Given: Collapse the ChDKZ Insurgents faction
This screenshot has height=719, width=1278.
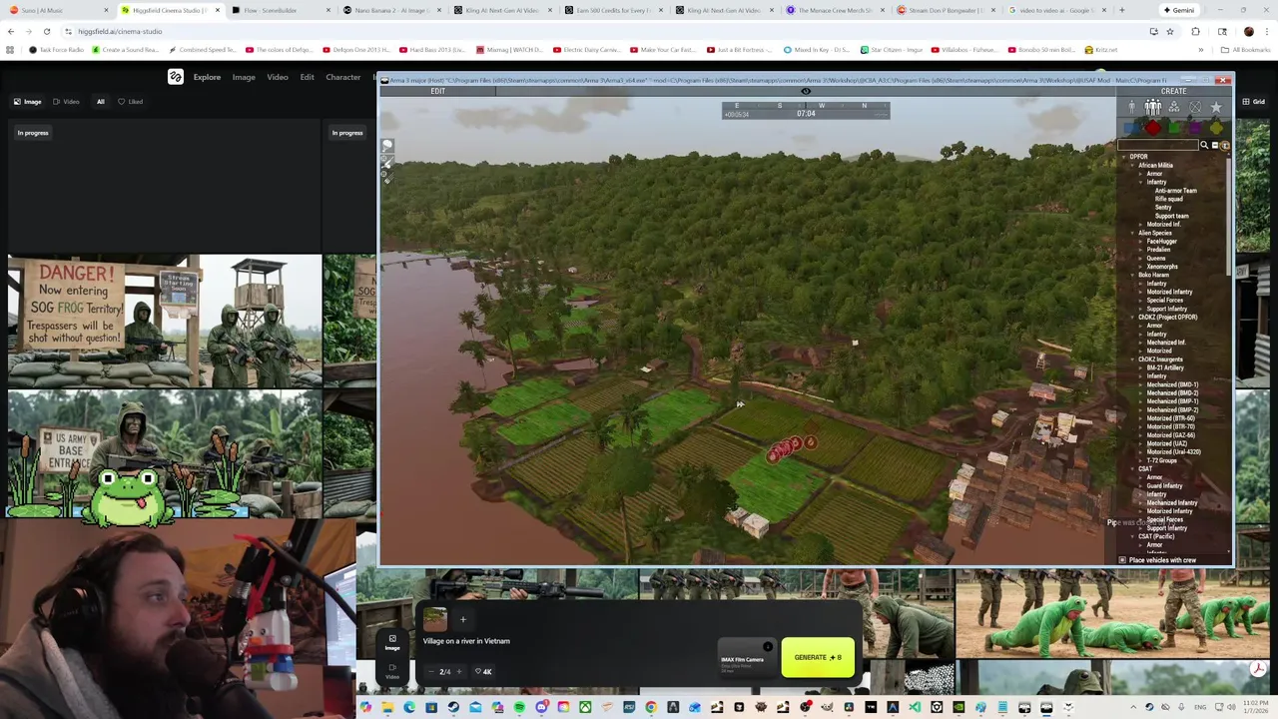Looking at the screenshot, I should [x=1133, y=359].
